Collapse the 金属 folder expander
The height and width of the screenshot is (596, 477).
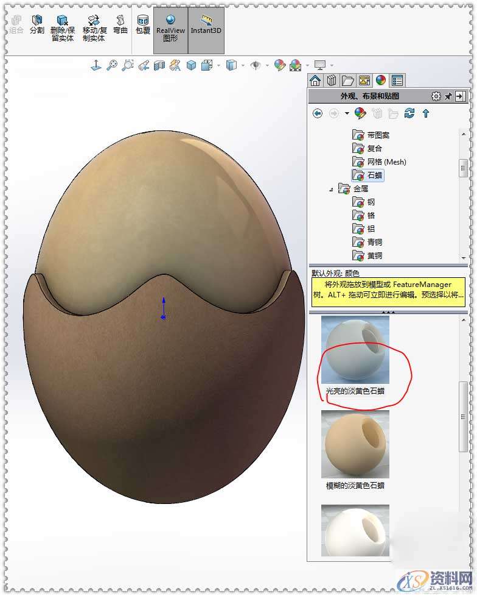[x=331, y=190]
